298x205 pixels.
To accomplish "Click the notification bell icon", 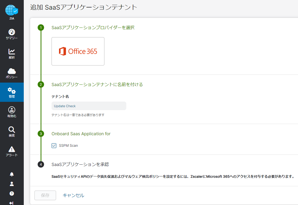I will pos(11,174).
